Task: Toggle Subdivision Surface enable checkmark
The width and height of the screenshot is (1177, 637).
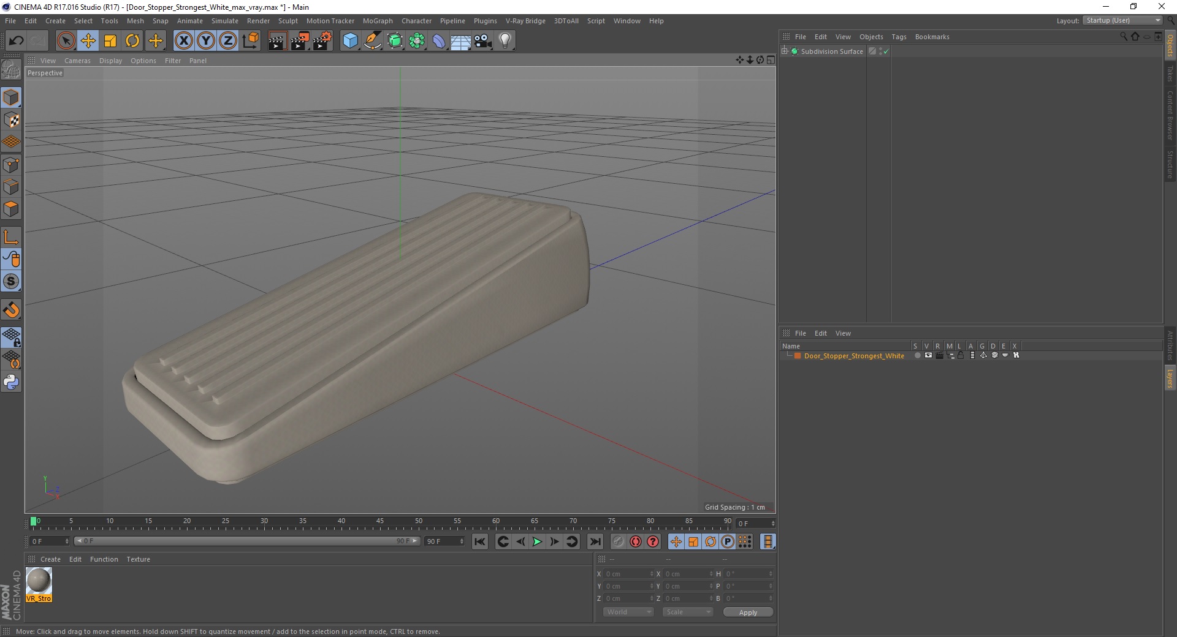Action: pos(886,51)
